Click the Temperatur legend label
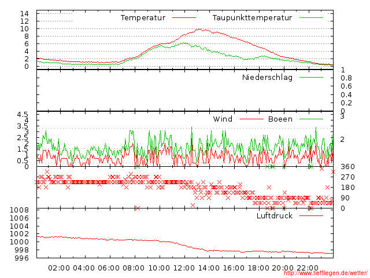This screenshot has width=370, height=278. tap(143, 18)
